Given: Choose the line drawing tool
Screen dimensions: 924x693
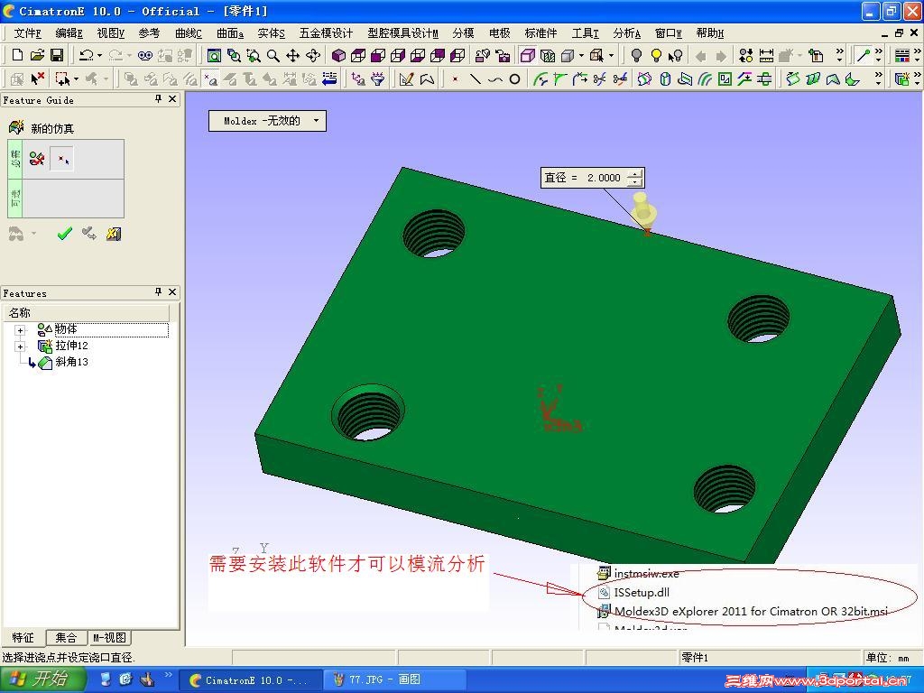Looking at the screenshot, I should [475, 79].
